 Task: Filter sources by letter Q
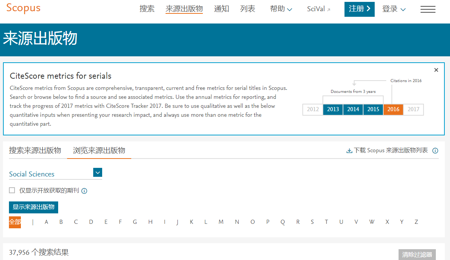point(283,222)
